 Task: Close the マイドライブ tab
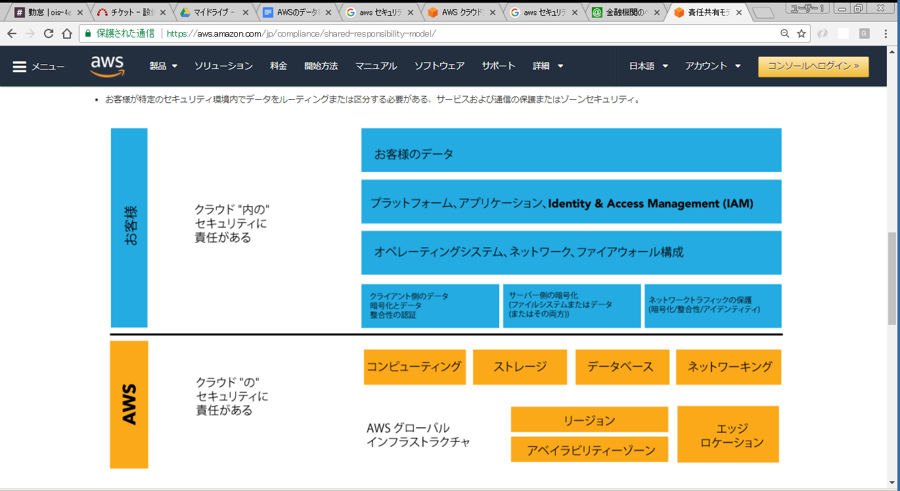pos(246,12)
